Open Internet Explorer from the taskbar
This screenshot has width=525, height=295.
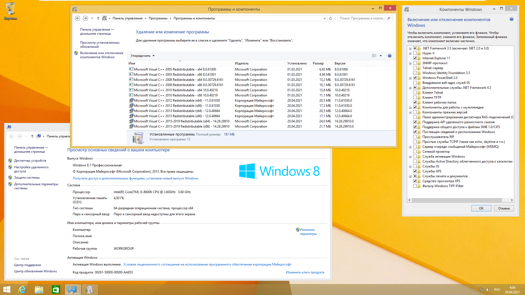[22, 290]
